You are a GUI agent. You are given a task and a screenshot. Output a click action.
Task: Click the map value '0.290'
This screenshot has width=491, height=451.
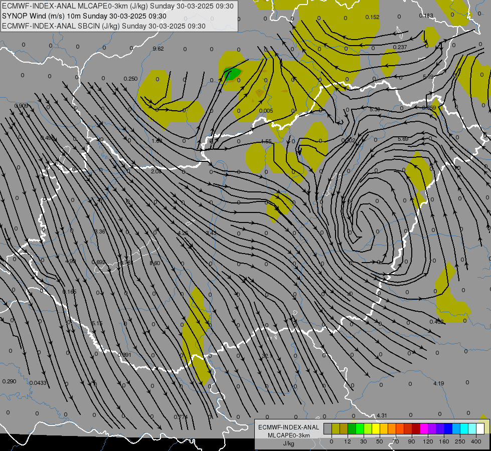coord(9,381)
